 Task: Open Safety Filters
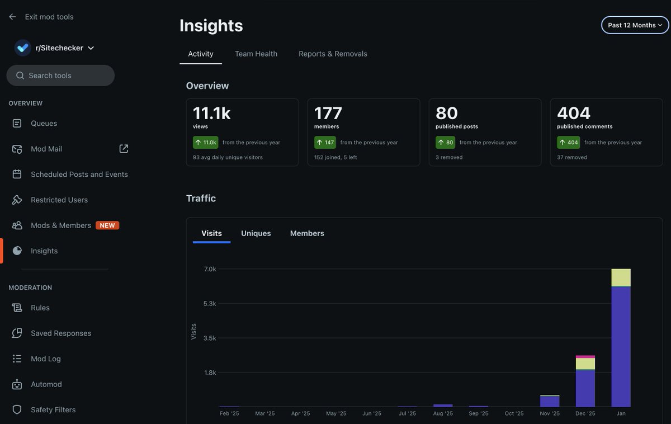pyautogui.click(x=53, y=409)
